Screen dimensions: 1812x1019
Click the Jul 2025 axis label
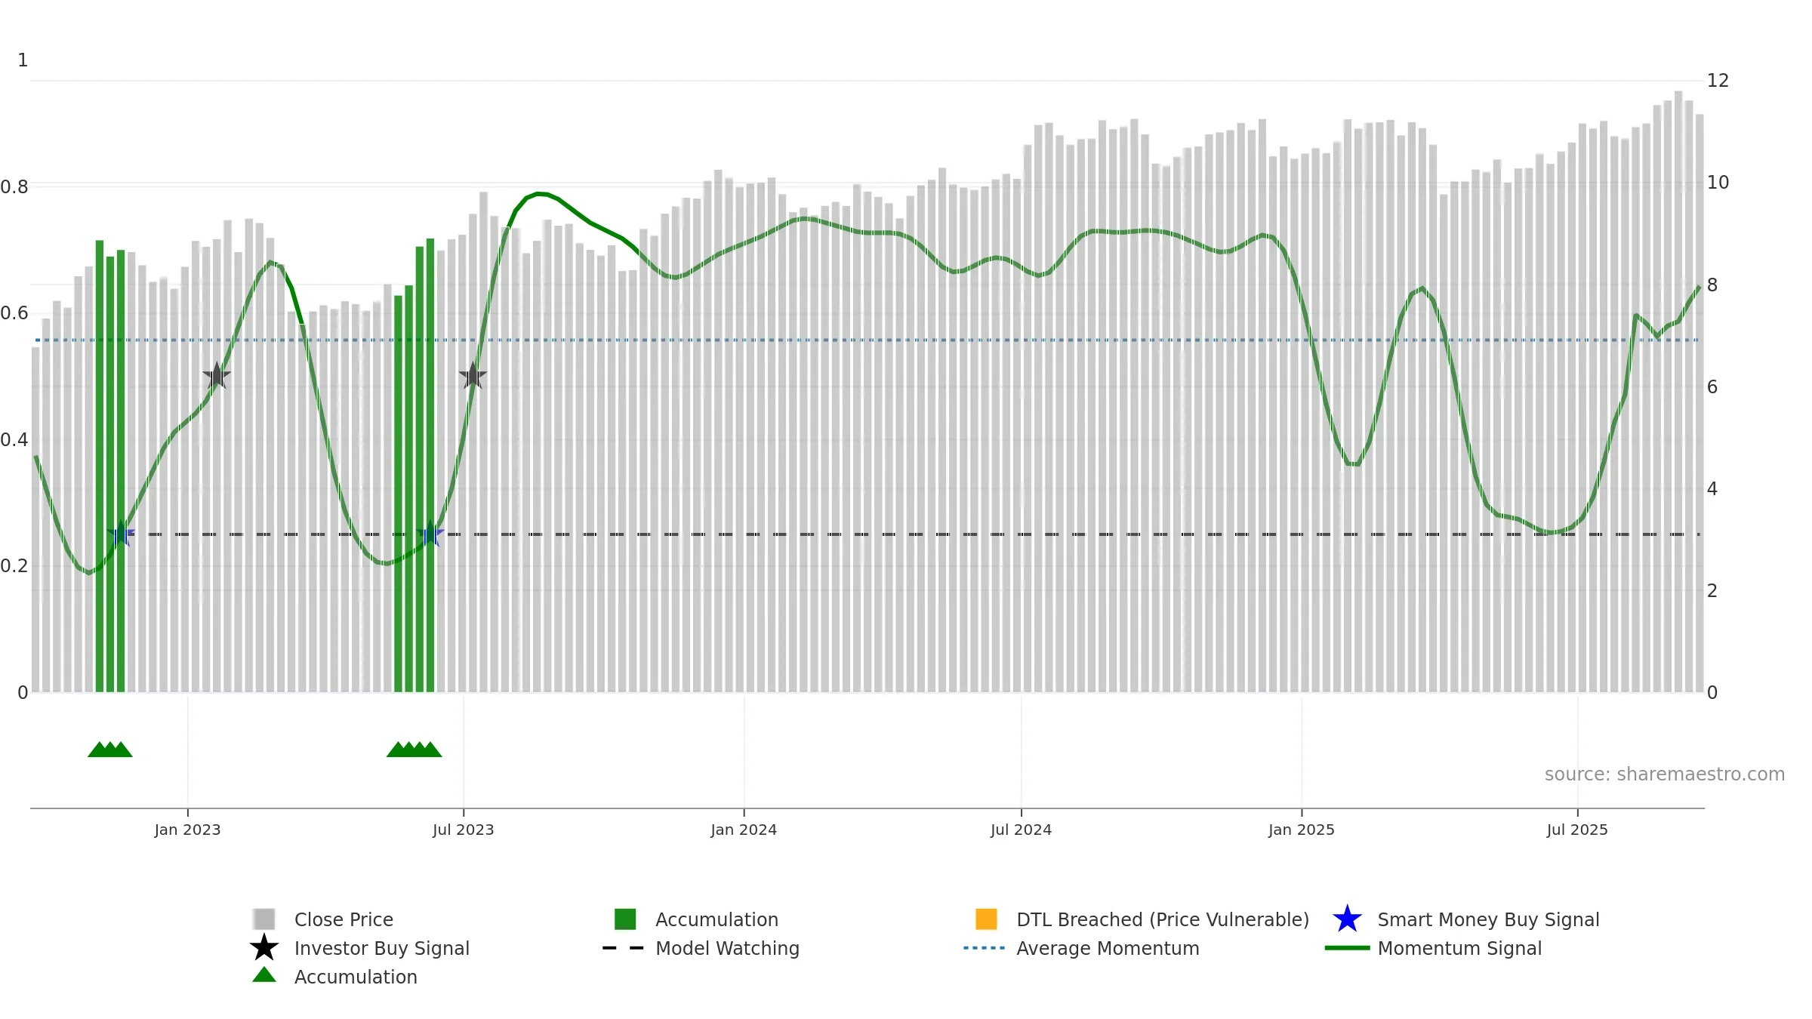1577,830
